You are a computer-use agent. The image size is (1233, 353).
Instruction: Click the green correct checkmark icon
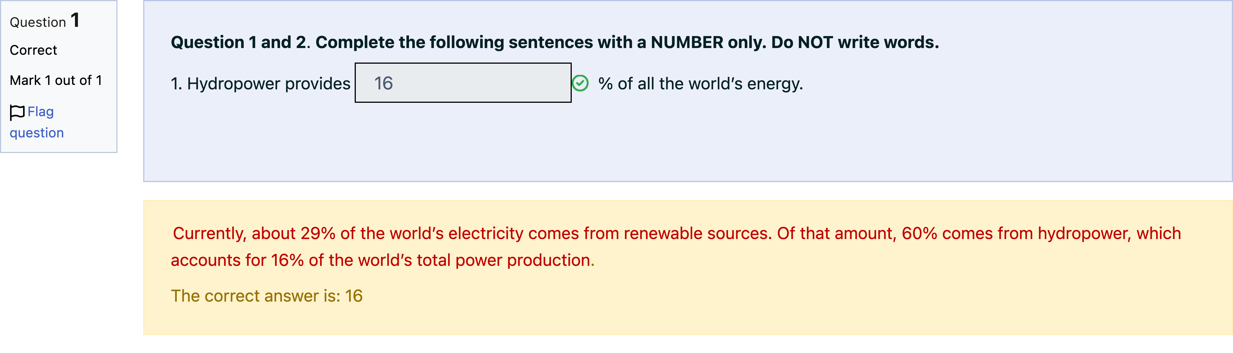[580, 83]
